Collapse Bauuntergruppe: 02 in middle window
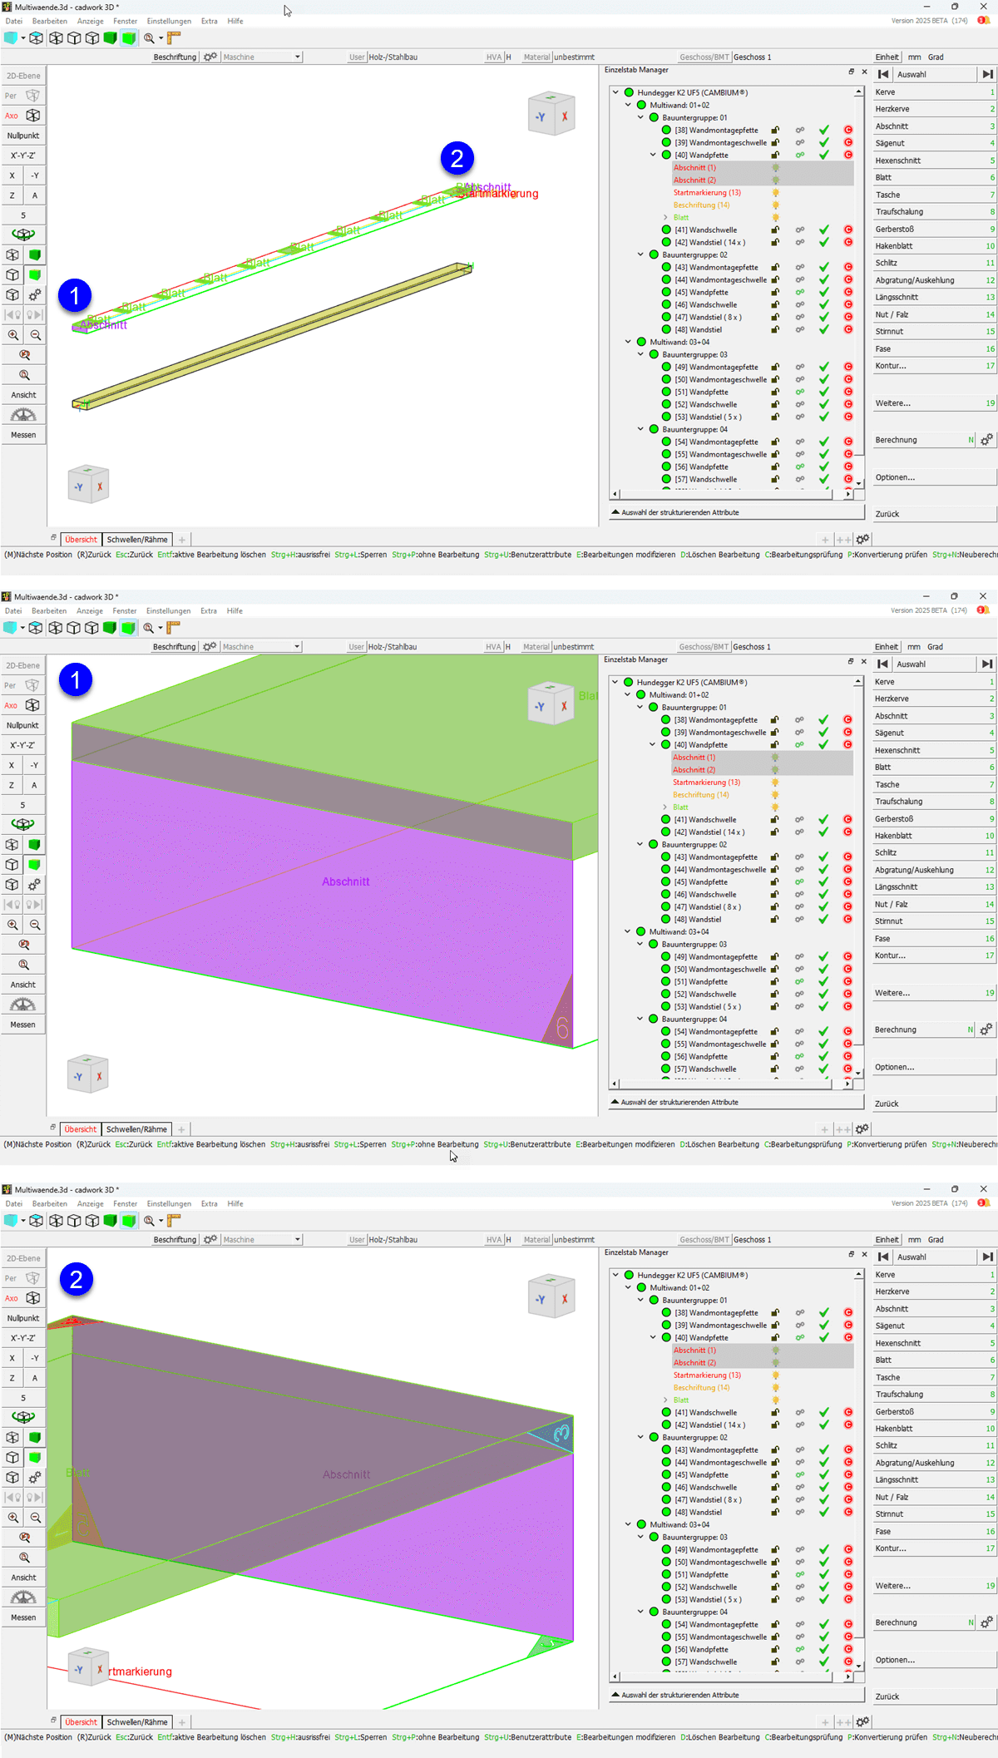 click(640, 845)
